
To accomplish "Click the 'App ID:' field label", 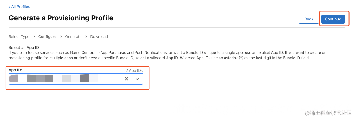I will coord(16,70).
